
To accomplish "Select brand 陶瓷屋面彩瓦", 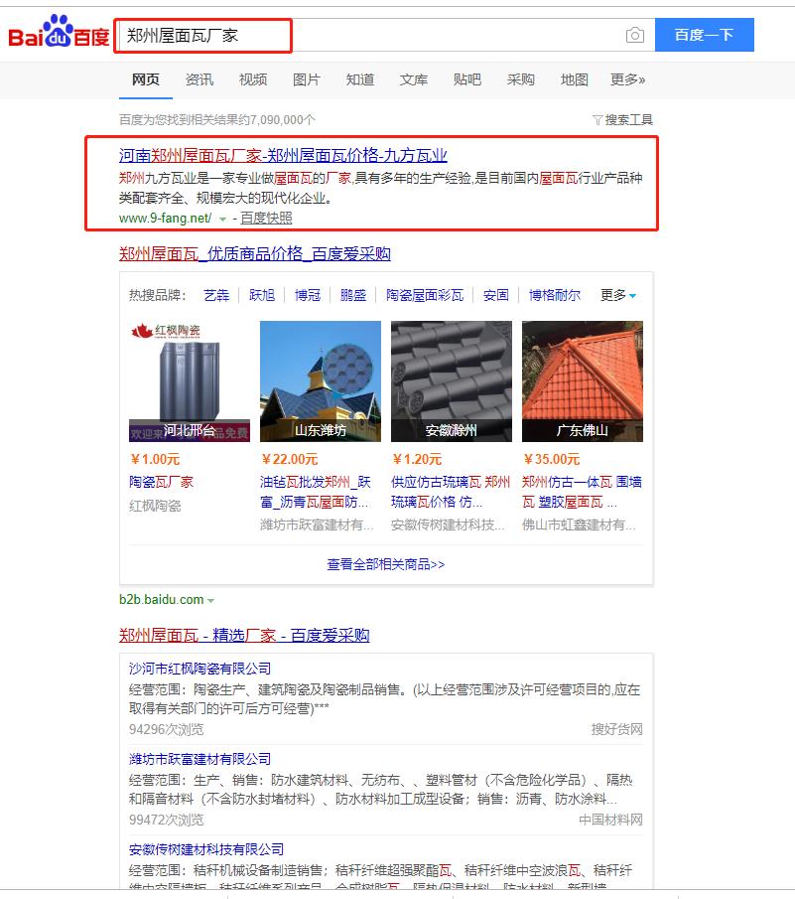I will [425, 295].
